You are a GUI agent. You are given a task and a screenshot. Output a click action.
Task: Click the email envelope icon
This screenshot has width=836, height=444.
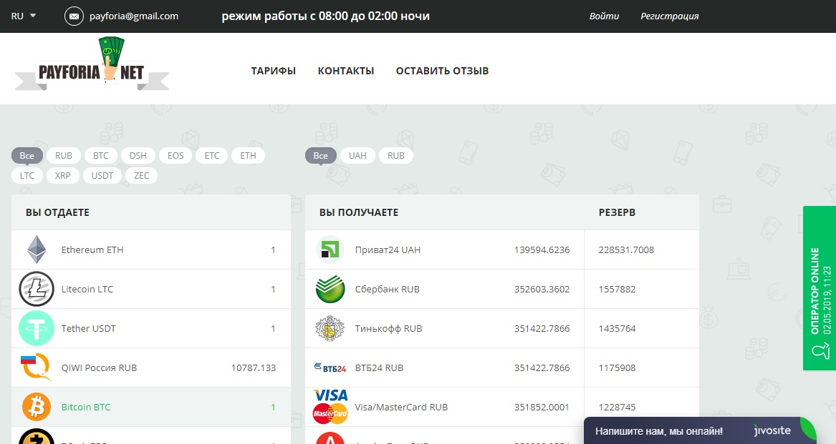click(x=74, y=16)
